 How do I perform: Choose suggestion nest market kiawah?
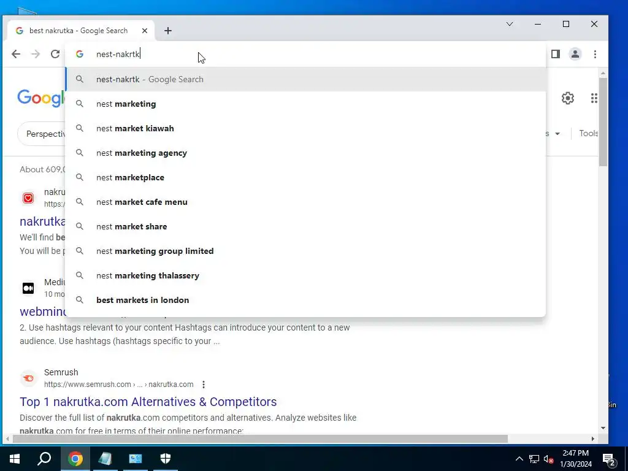coord(305,128)
